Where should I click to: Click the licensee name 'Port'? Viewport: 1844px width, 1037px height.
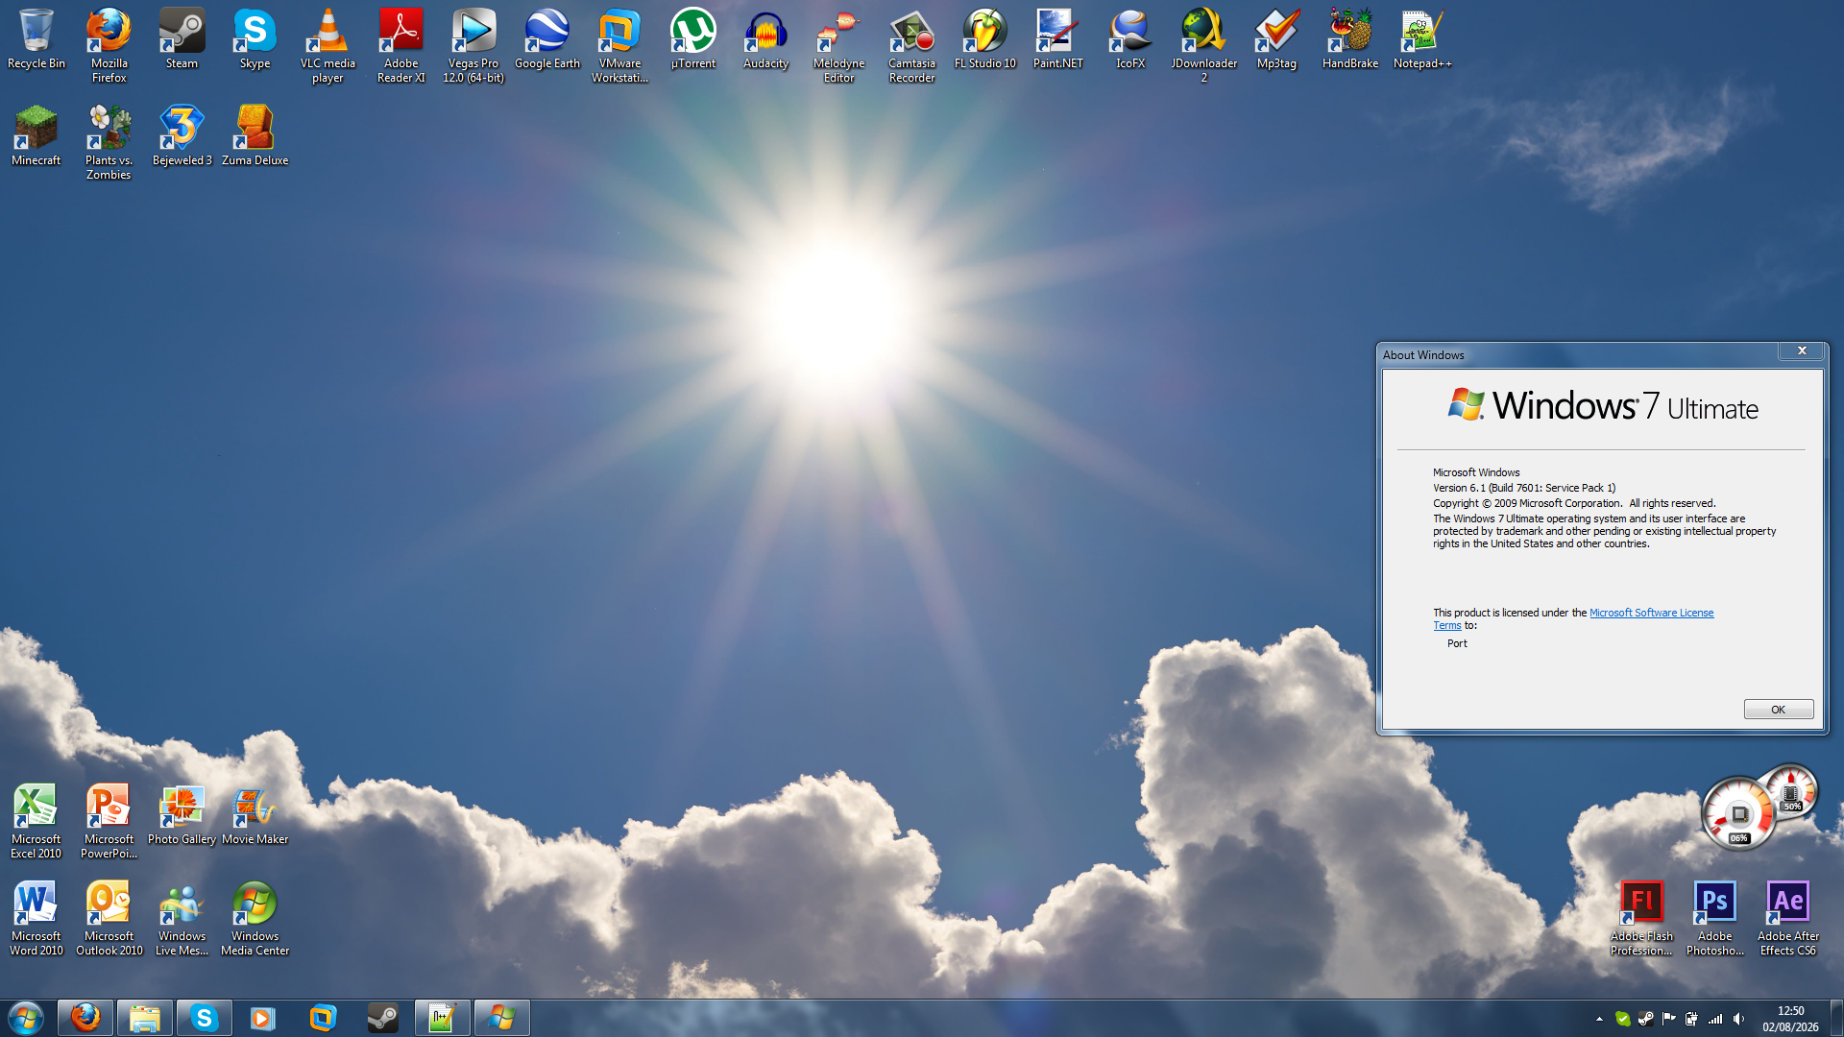[x=1457, y=643]
